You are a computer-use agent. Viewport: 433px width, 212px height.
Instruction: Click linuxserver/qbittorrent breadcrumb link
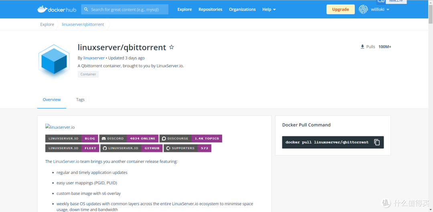(x=83, y=24)
